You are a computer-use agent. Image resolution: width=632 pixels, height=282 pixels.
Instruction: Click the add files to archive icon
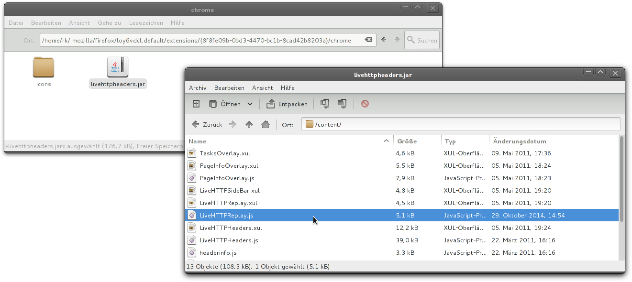pyautogui.click(x=325, y=104)
